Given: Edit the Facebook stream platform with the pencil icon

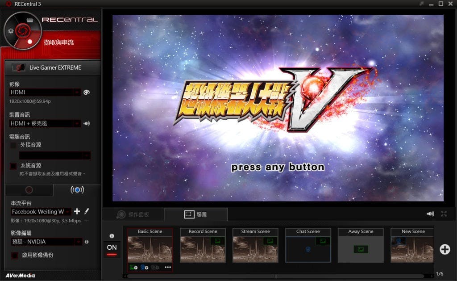Looking at the screenshot, I should 87,211.
